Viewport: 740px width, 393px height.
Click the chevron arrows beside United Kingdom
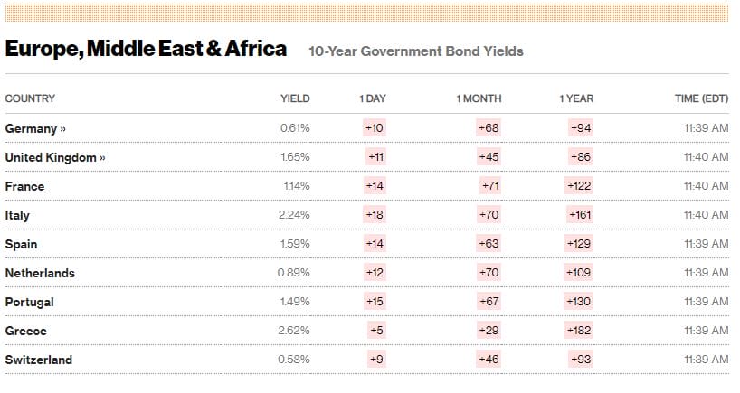[102, 158]
